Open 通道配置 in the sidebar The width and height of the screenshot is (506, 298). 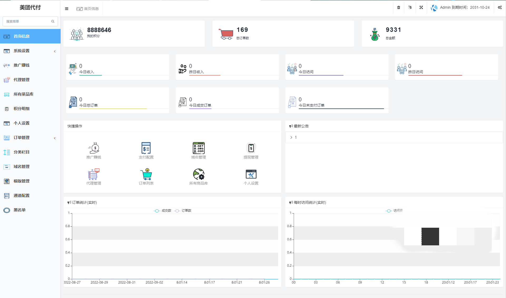pyautogui.click(x=30, y=196)
